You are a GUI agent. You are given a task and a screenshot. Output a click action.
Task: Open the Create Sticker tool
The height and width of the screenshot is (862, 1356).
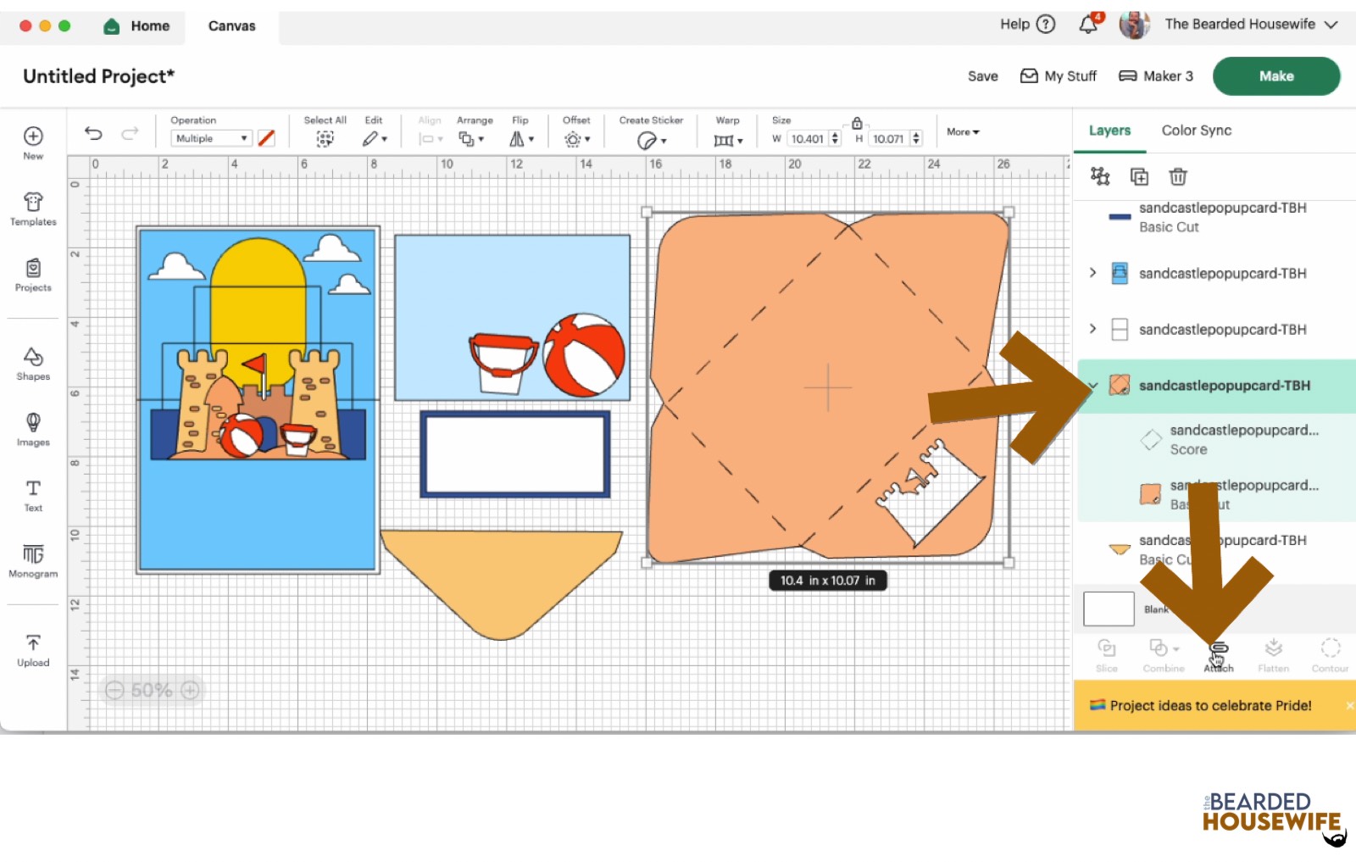tap(651, 140)
